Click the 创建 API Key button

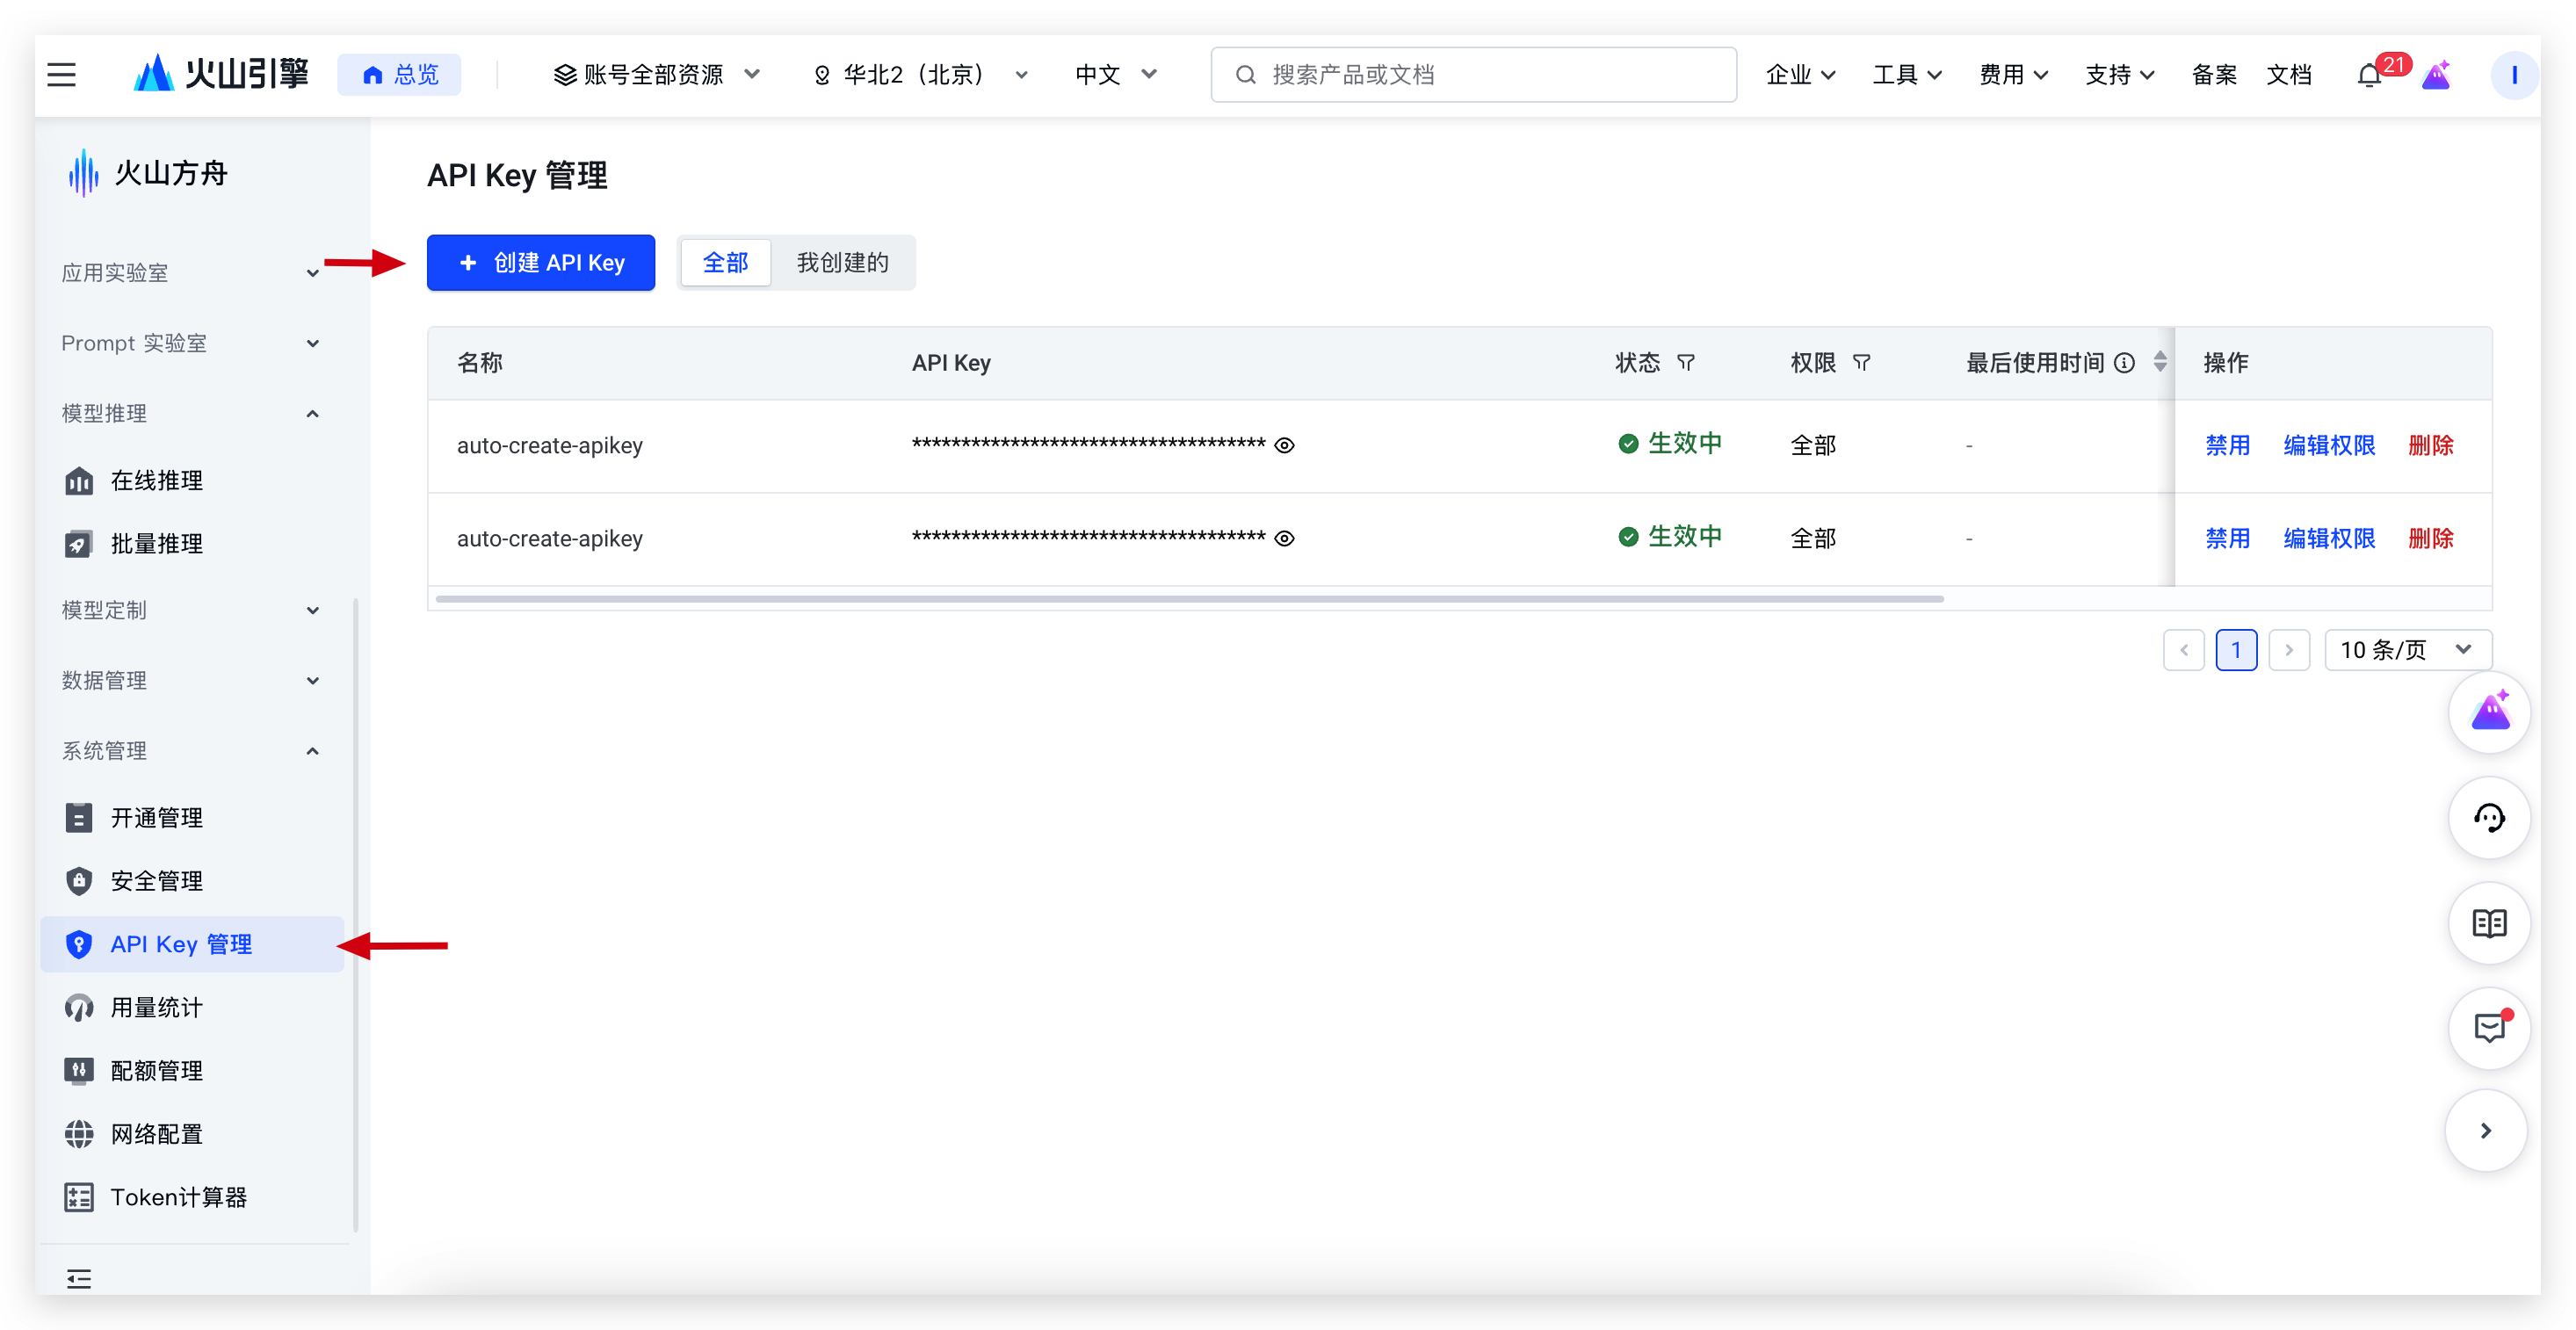pyautogui.click(x=541, y=263)
